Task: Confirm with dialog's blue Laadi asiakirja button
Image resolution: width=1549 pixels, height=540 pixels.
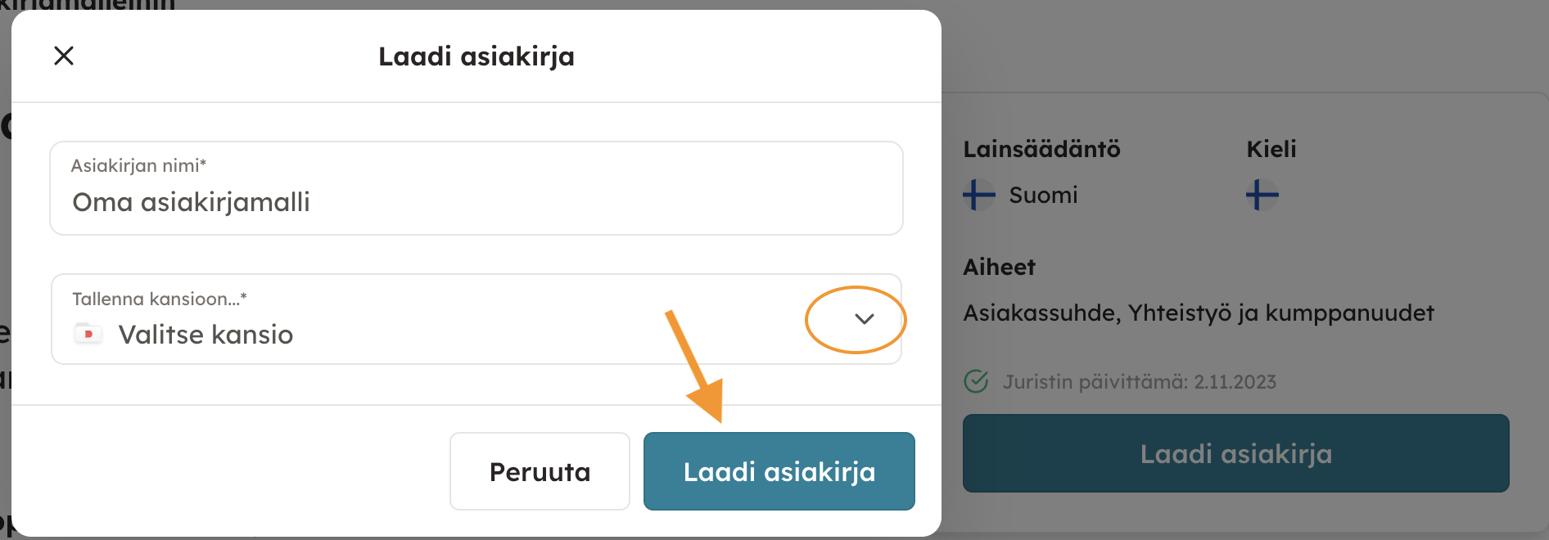Action: (x=779, y=471)
